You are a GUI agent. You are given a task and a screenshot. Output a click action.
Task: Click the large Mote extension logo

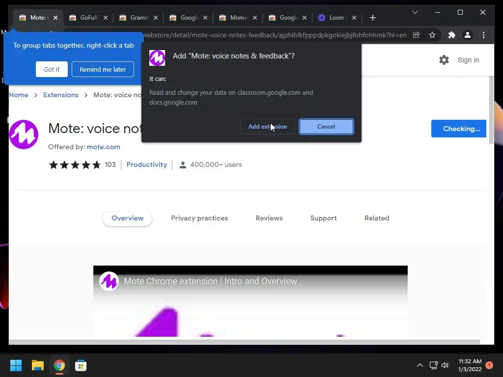(24, 135)
